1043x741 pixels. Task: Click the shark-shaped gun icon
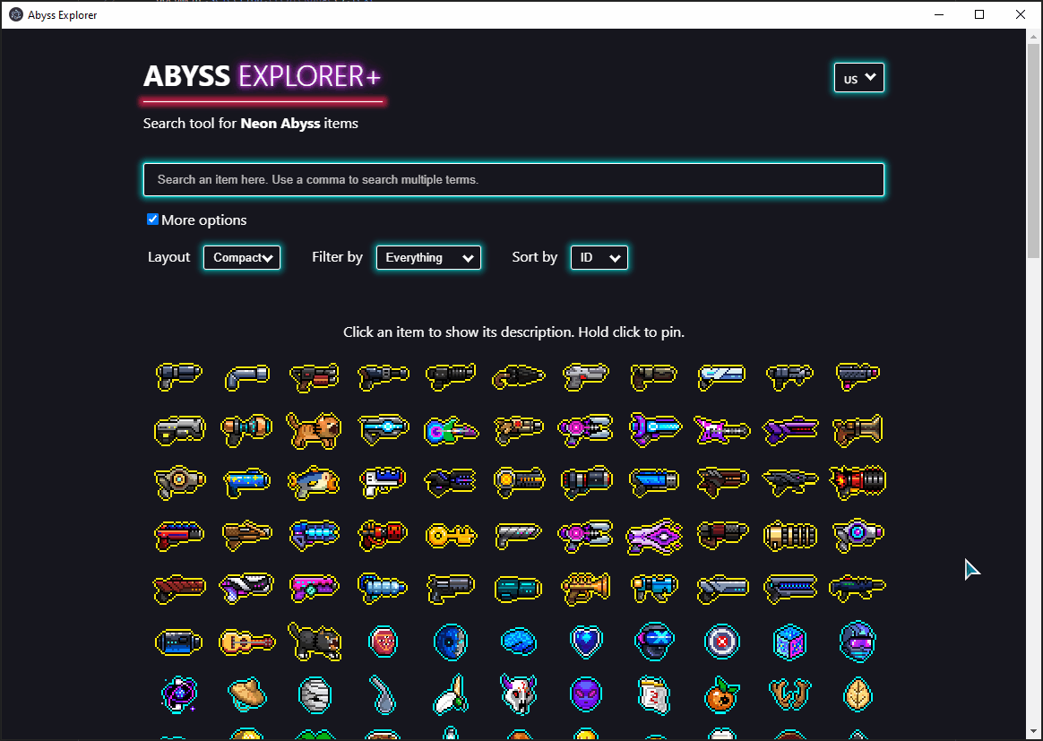pos(314,482)
